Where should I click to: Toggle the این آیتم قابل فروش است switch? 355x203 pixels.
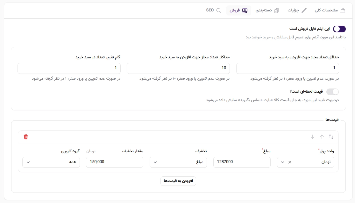(x=339, y=29)
